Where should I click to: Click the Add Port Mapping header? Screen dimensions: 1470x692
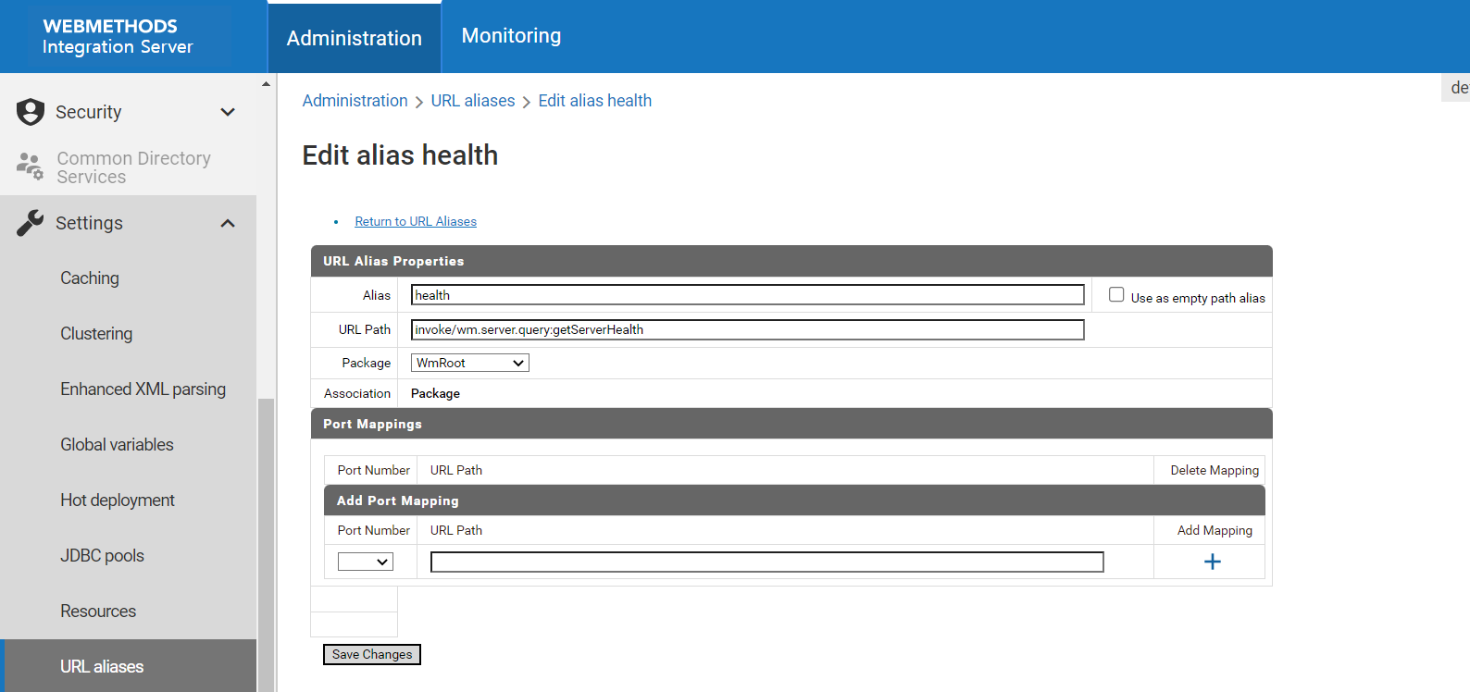794,500
